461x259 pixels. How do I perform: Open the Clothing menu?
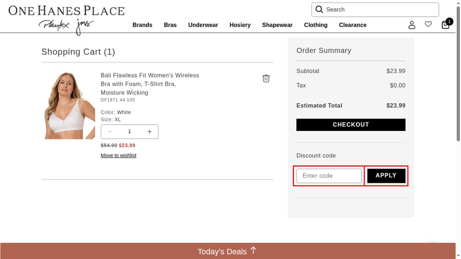(315, 25)
